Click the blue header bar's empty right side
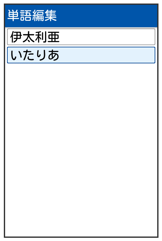 click(107, 16)
